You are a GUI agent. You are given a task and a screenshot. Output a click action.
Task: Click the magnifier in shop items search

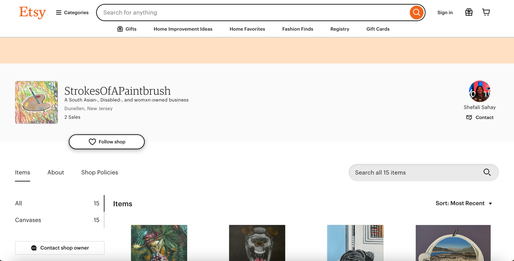coord(487,172)
